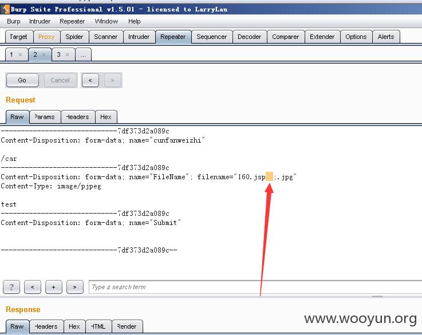The height and width of the screenshot is (335, 422).
Task: Click the '/car' value line
Action: click(x=9, y=159)
